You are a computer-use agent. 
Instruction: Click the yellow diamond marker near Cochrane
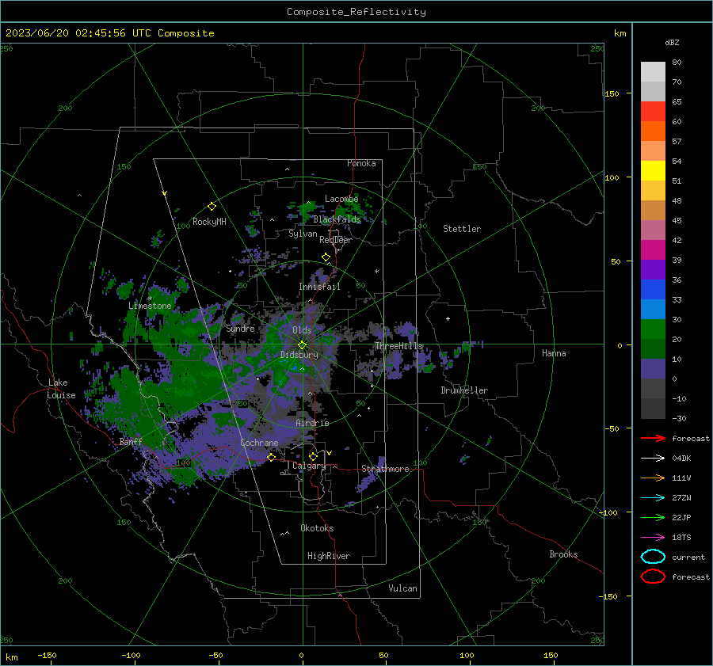(x=271, y=457)
